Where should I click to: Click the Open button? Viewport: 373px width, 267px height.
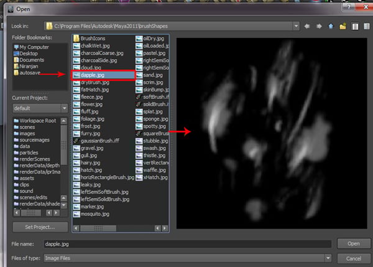click(x=354, y=243)
